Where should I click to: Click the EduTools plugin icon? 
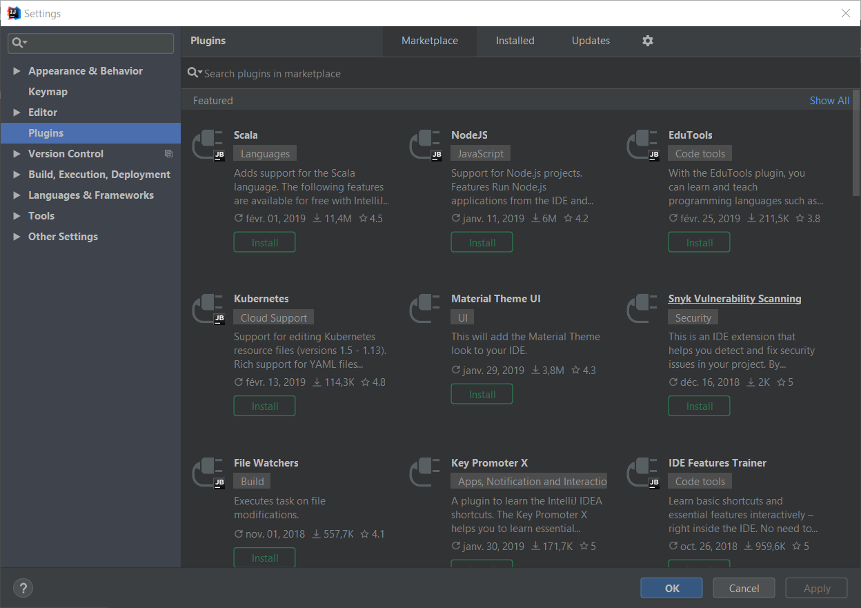[x=643, y=146]
